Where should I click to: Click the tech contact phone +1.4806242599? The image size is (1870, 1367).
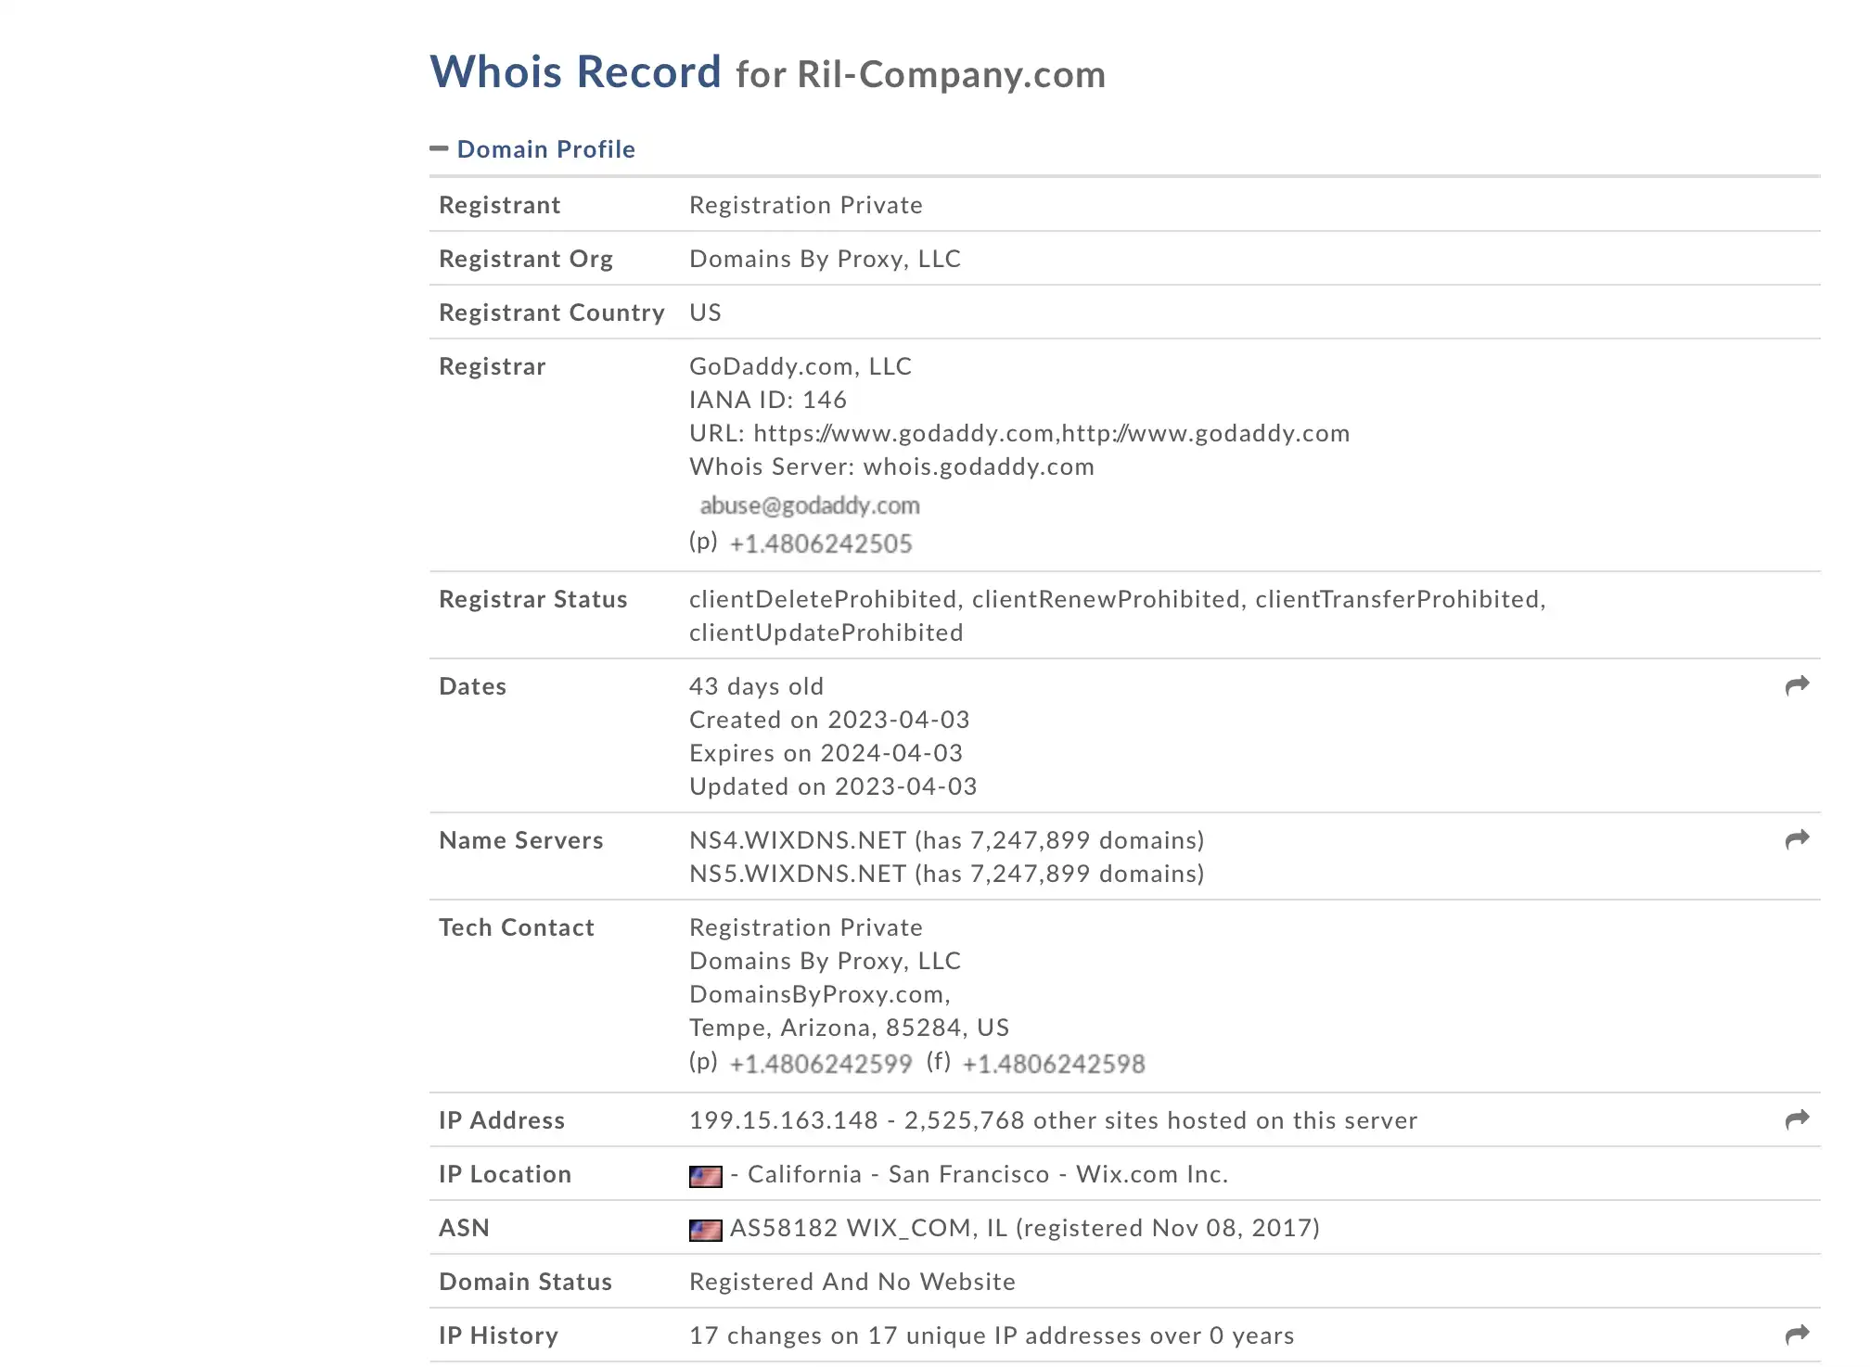tap(821, 1064)
